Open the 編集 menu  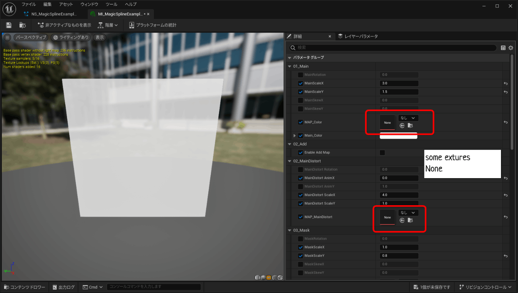(x=47, y=4)
